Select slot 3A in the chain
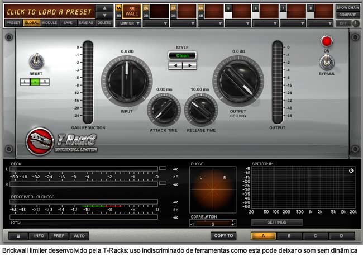Screen dimensions: 363x256 point(173,8)
